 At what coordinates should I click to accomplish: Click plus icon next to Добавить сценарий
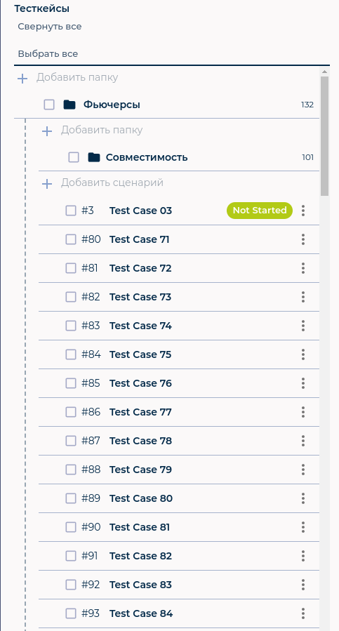point(47,184)
